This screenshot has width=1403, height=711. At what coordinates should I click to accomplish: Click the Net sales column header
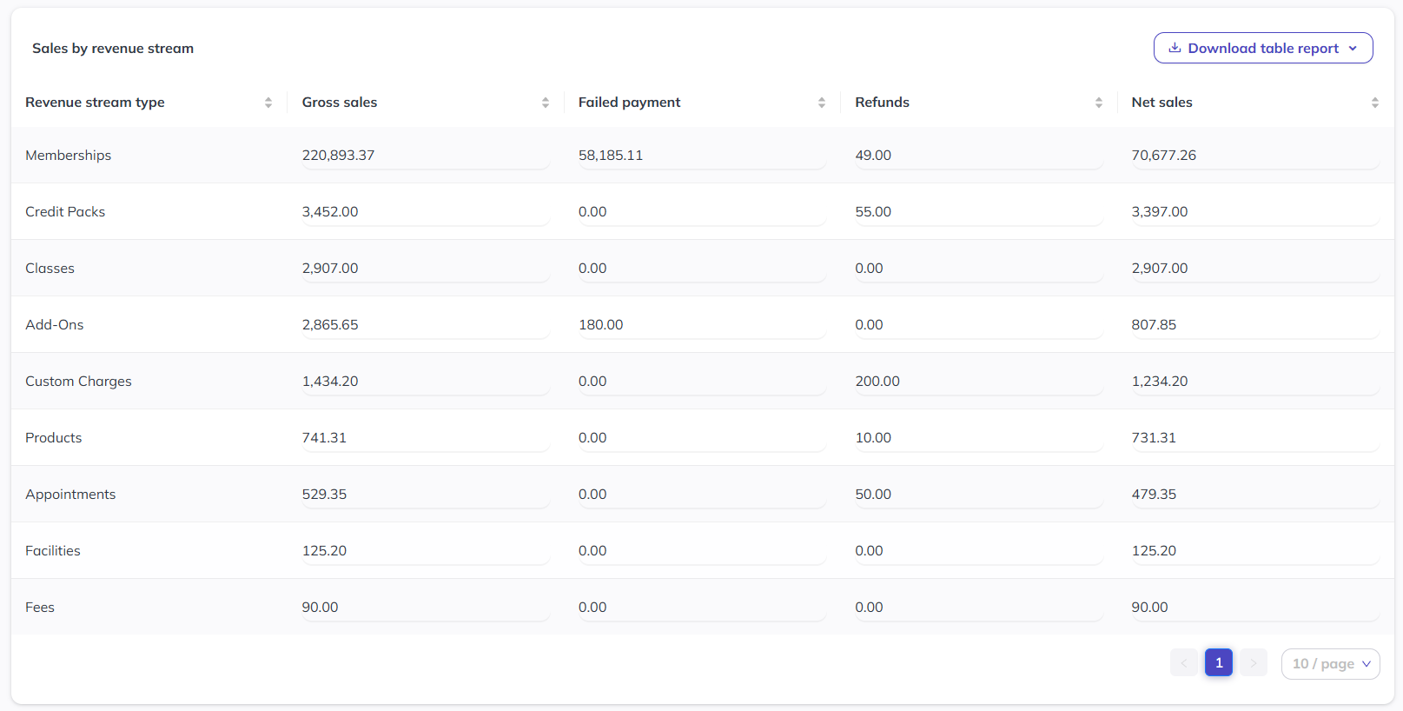pyautogui.click(x=1255, y=103)
